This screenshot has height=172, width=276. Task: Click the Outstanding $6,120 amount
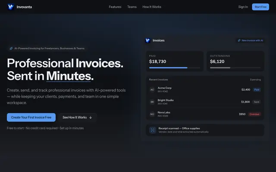(x=217, y=61)
